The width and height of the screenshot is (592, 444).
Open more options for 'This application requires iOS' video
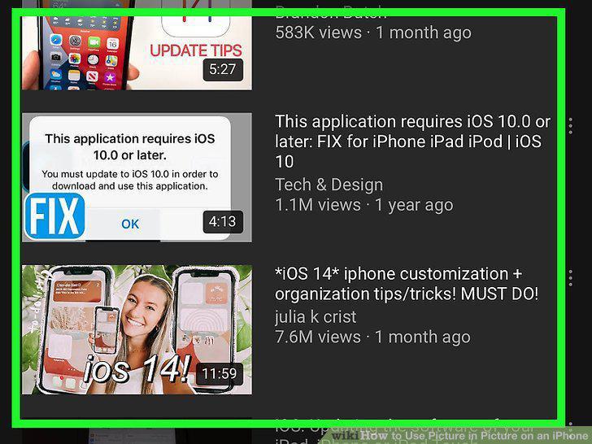(x=571, y=126)
